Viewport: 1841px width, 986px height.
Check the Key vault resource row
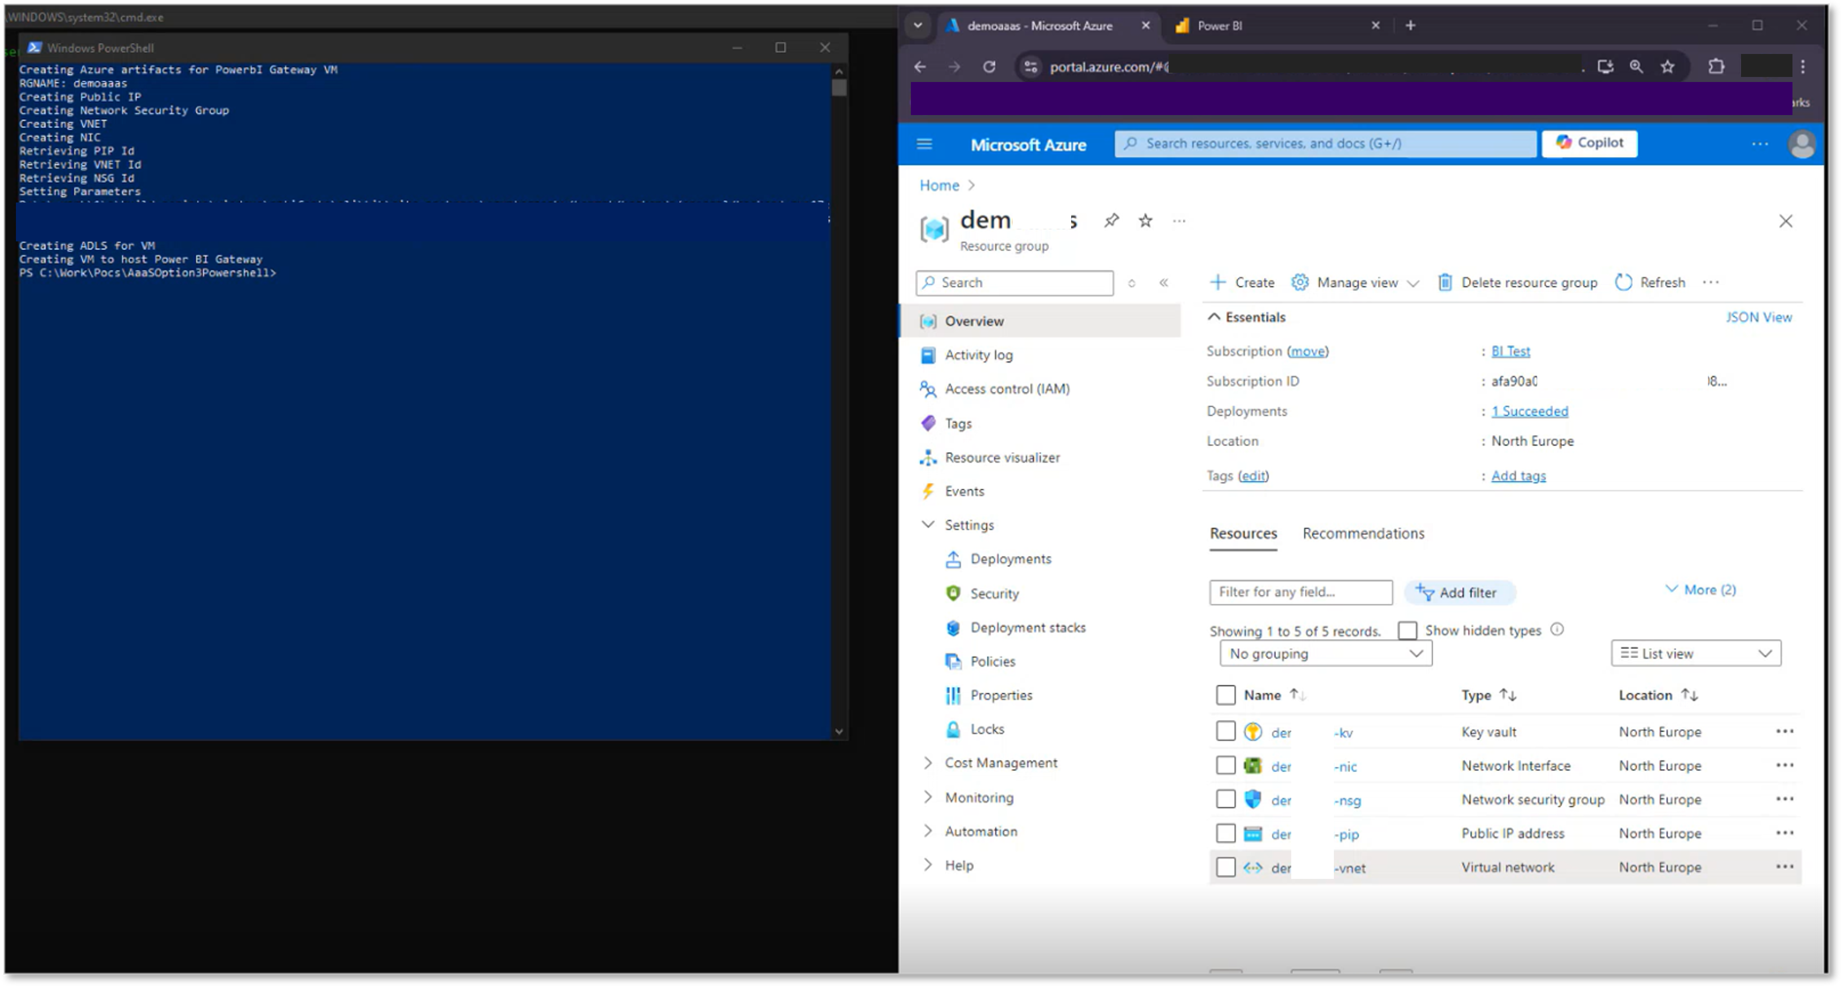(1225, 732)
